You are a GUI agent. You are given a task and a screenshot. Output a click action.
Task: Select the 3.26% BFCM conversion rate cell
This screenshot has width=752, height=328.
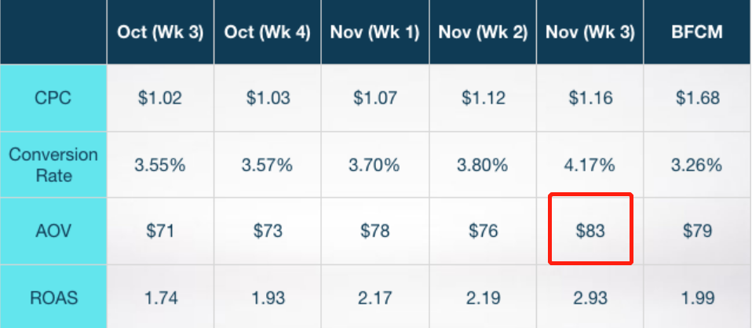697,166
